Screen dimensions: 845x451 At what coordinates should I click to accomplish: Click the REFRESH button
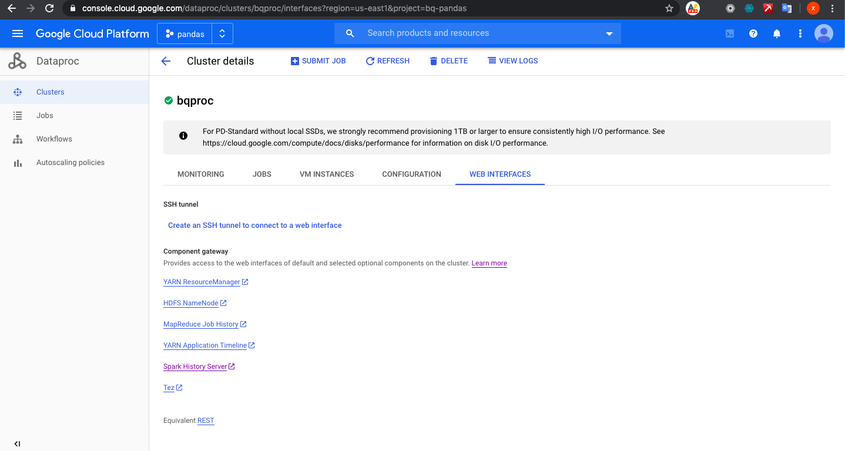coord(387,61)
